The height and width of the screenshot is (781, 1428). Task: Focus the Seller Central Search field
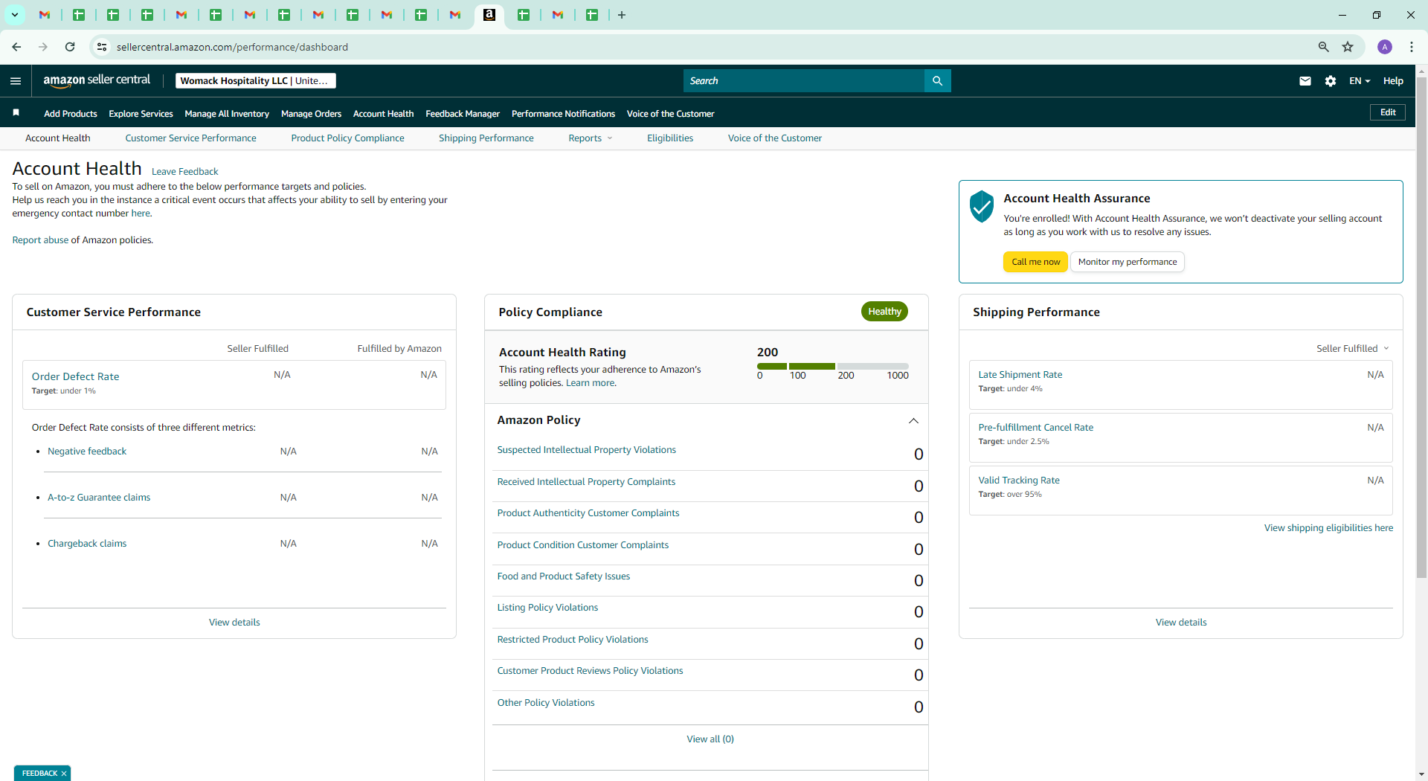click(x=803, y=81)
